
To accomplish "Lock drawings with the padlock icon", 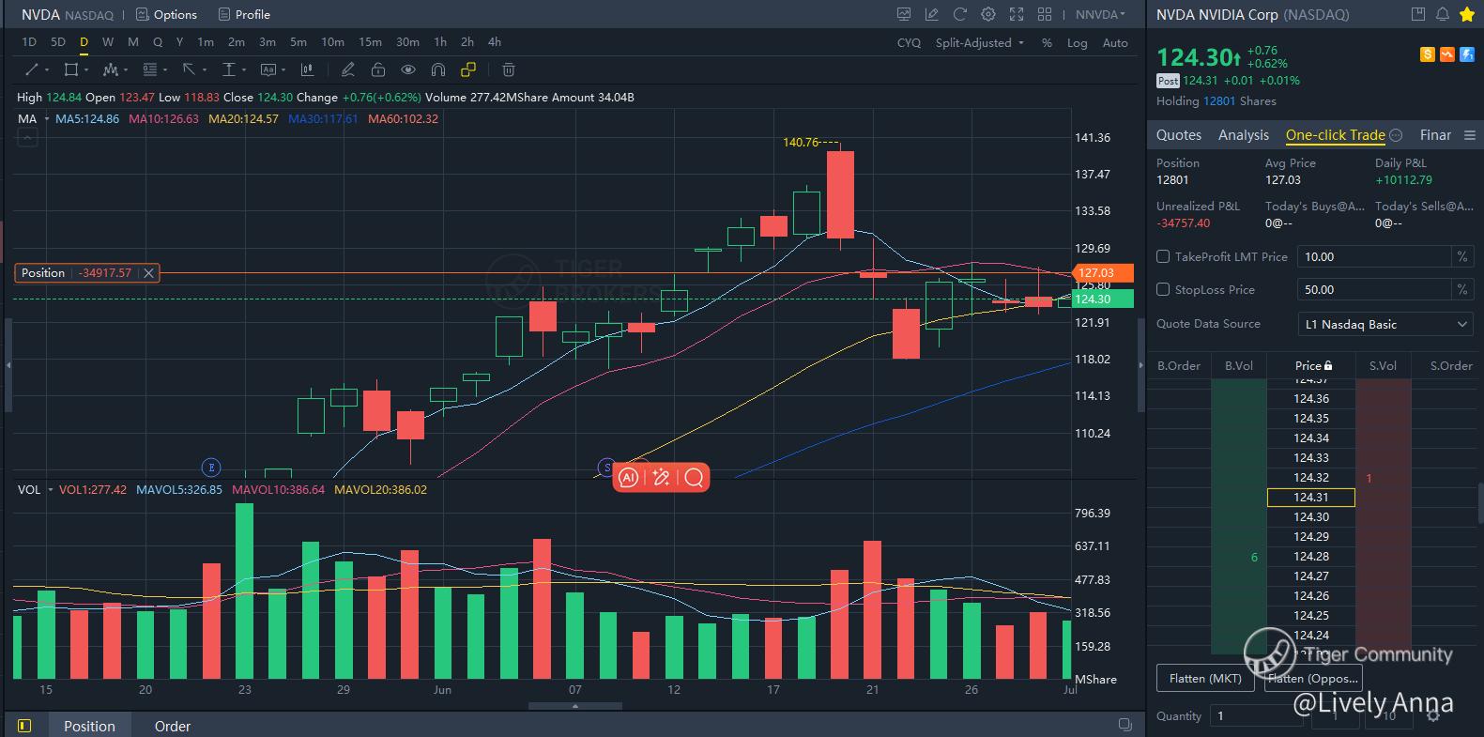I will (377, 69).
